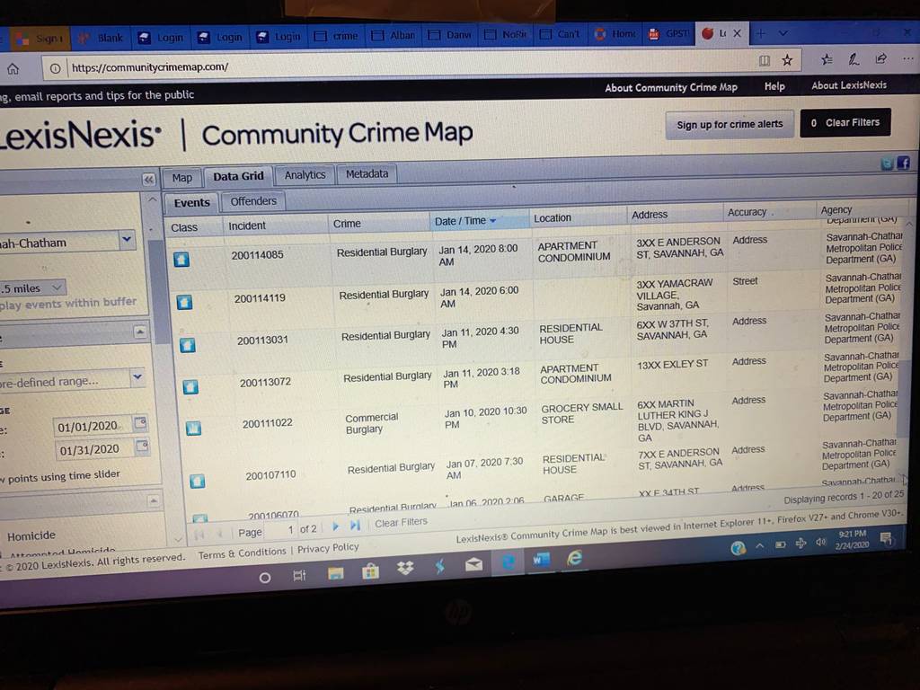Open Word from the taskbar
920x690 pixels.
(541, 560)
